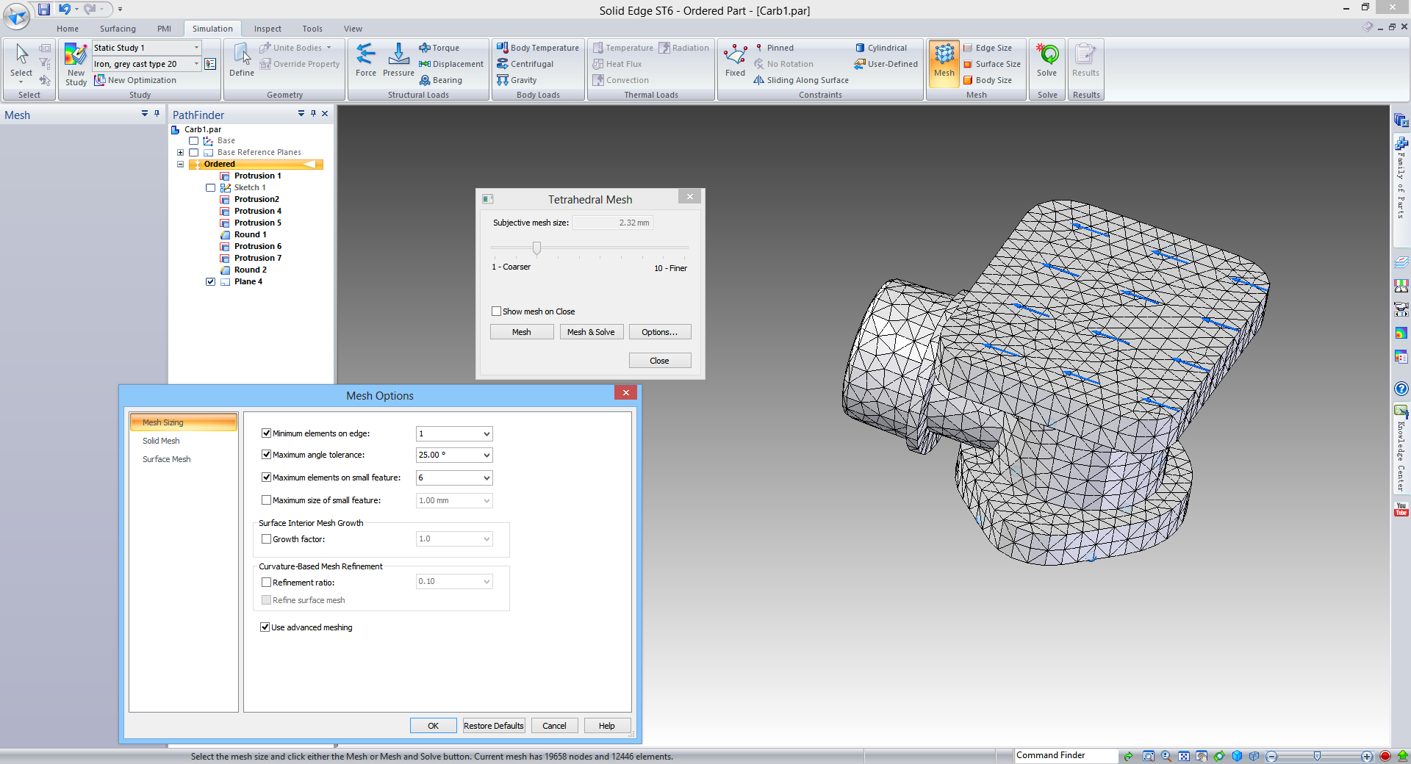Expand Base Reference Planes tree node

tap(180, 153)
